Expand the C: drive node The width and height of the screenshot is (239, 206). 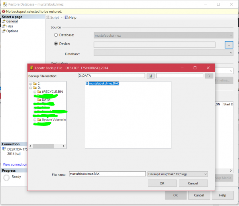click(x=31, y=84)
